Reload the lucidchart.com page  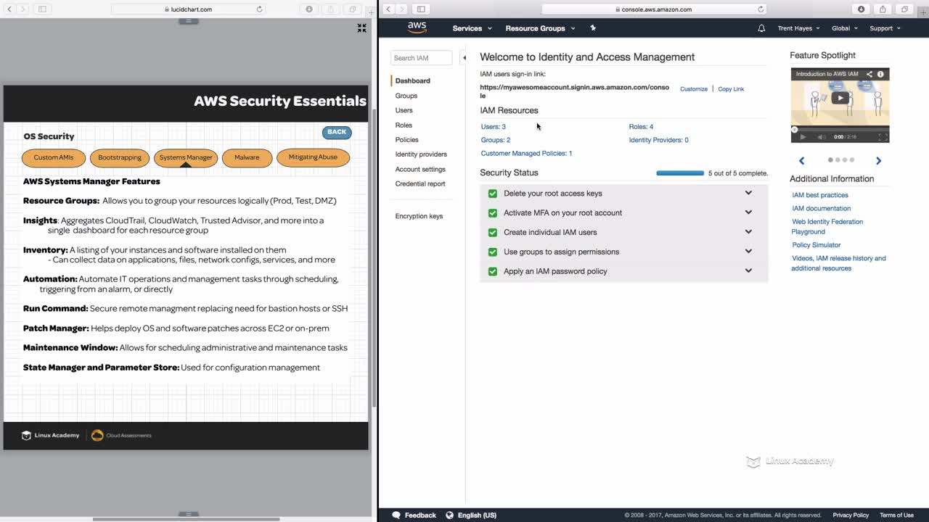point(259,9)
